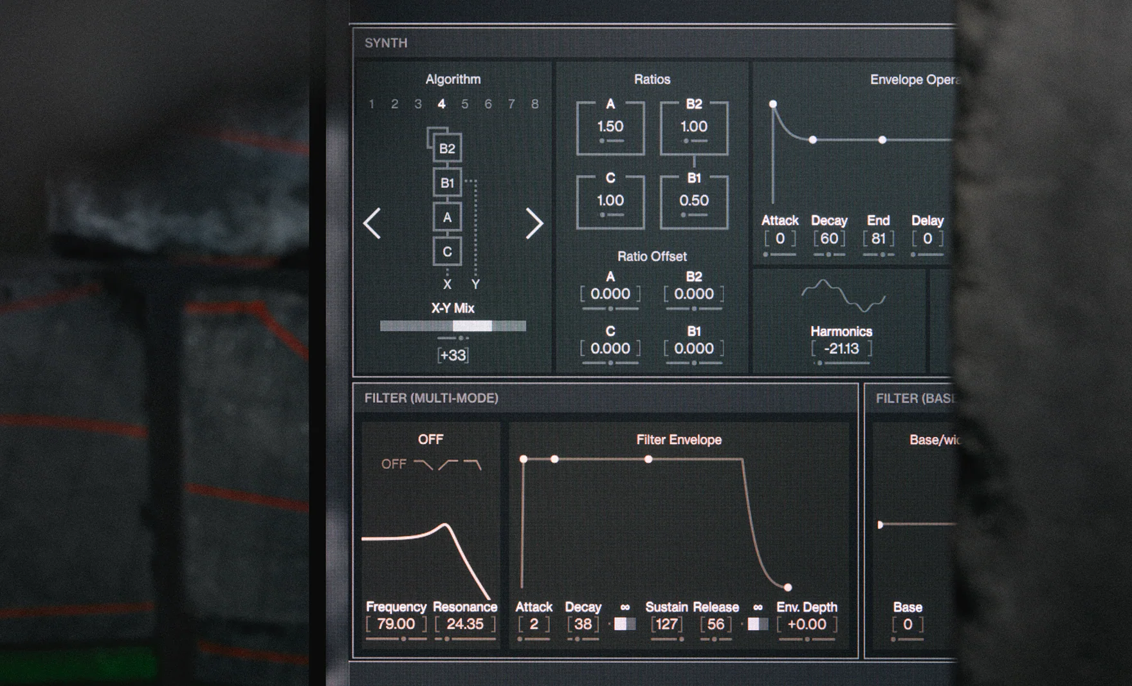1132x686 pixels.
Task: Click Env. Depth value +0.00
Action: pyautogui.click(x=807, y=624)
